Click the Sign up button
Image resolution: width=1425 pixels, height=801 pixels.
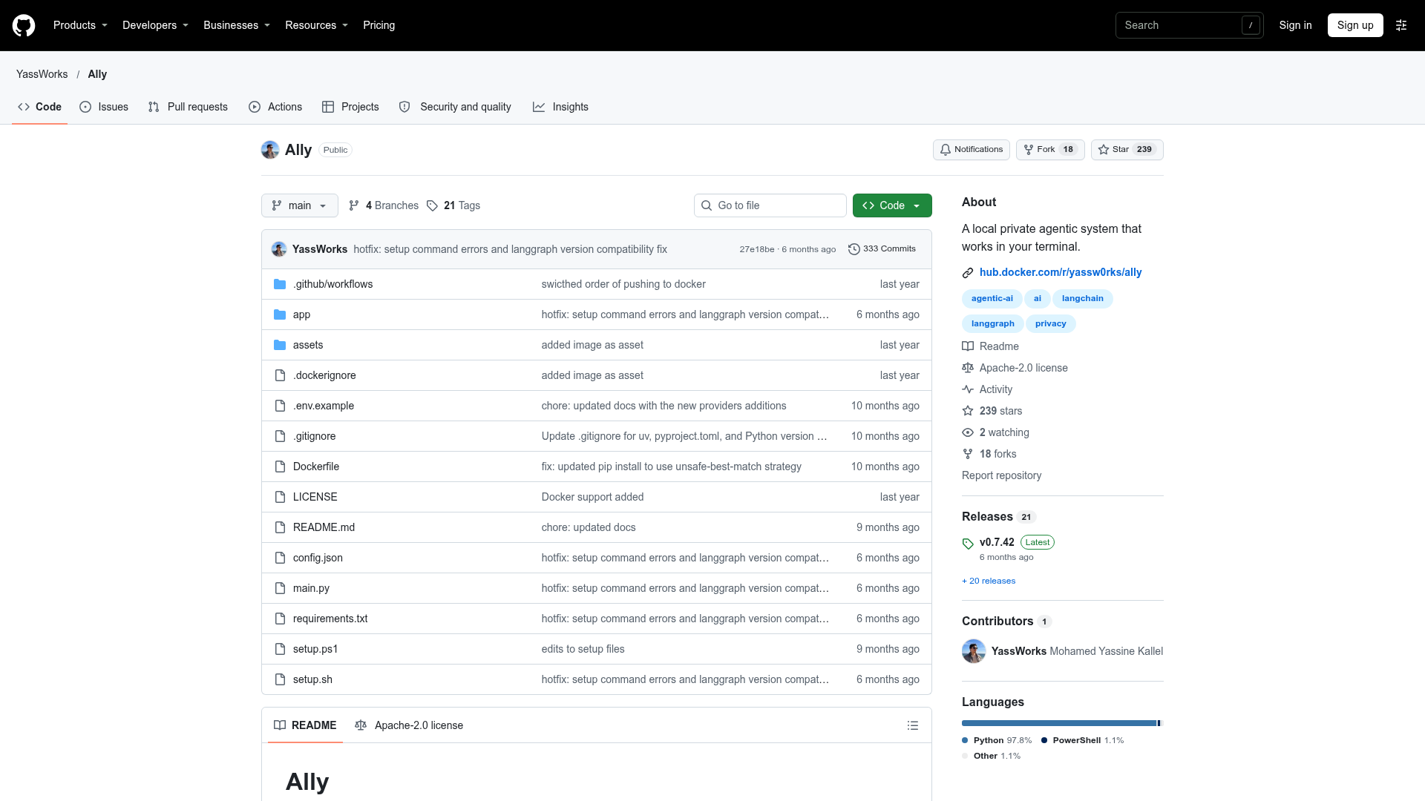[x=1355, y=25]
